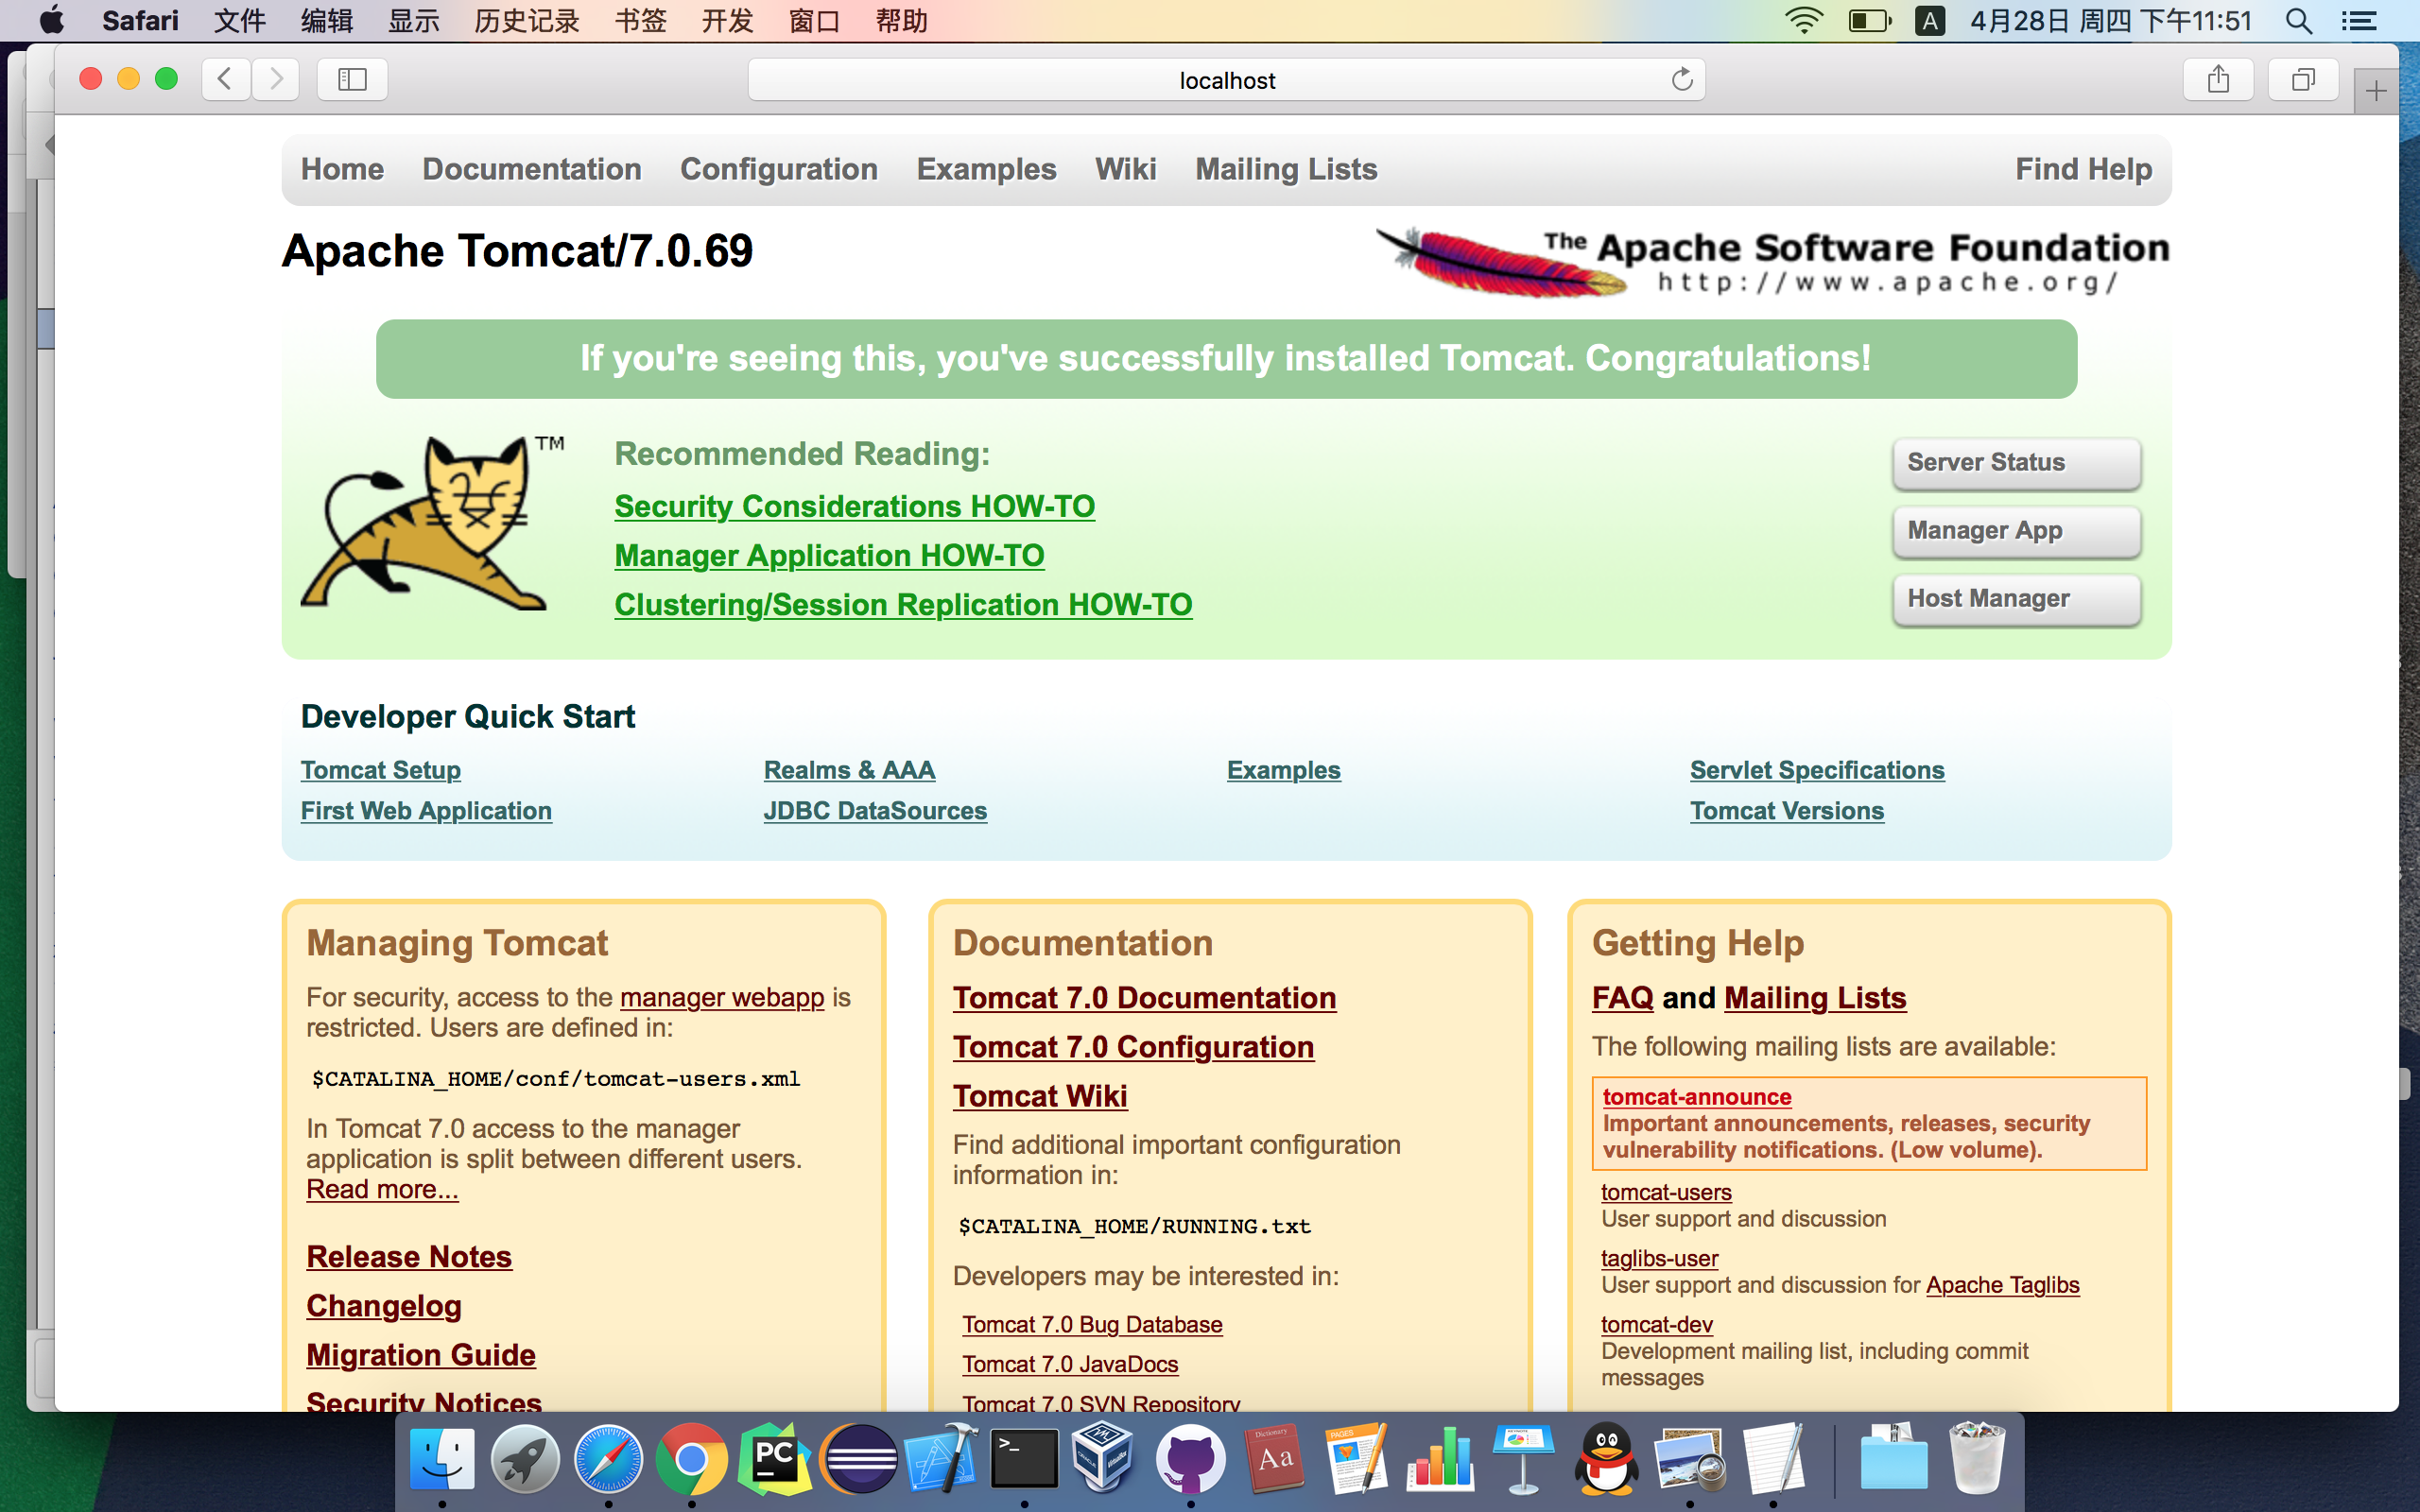Click Find Help in nav bar
The image size is (2420, 1512).
pos(2083,169)
